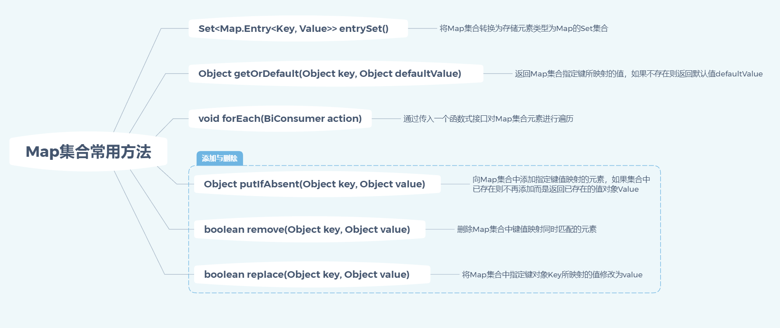The width and height of the screenshot is (780, 328).
Task: Click the getOrDefault method node
Action: click(336, 73)
